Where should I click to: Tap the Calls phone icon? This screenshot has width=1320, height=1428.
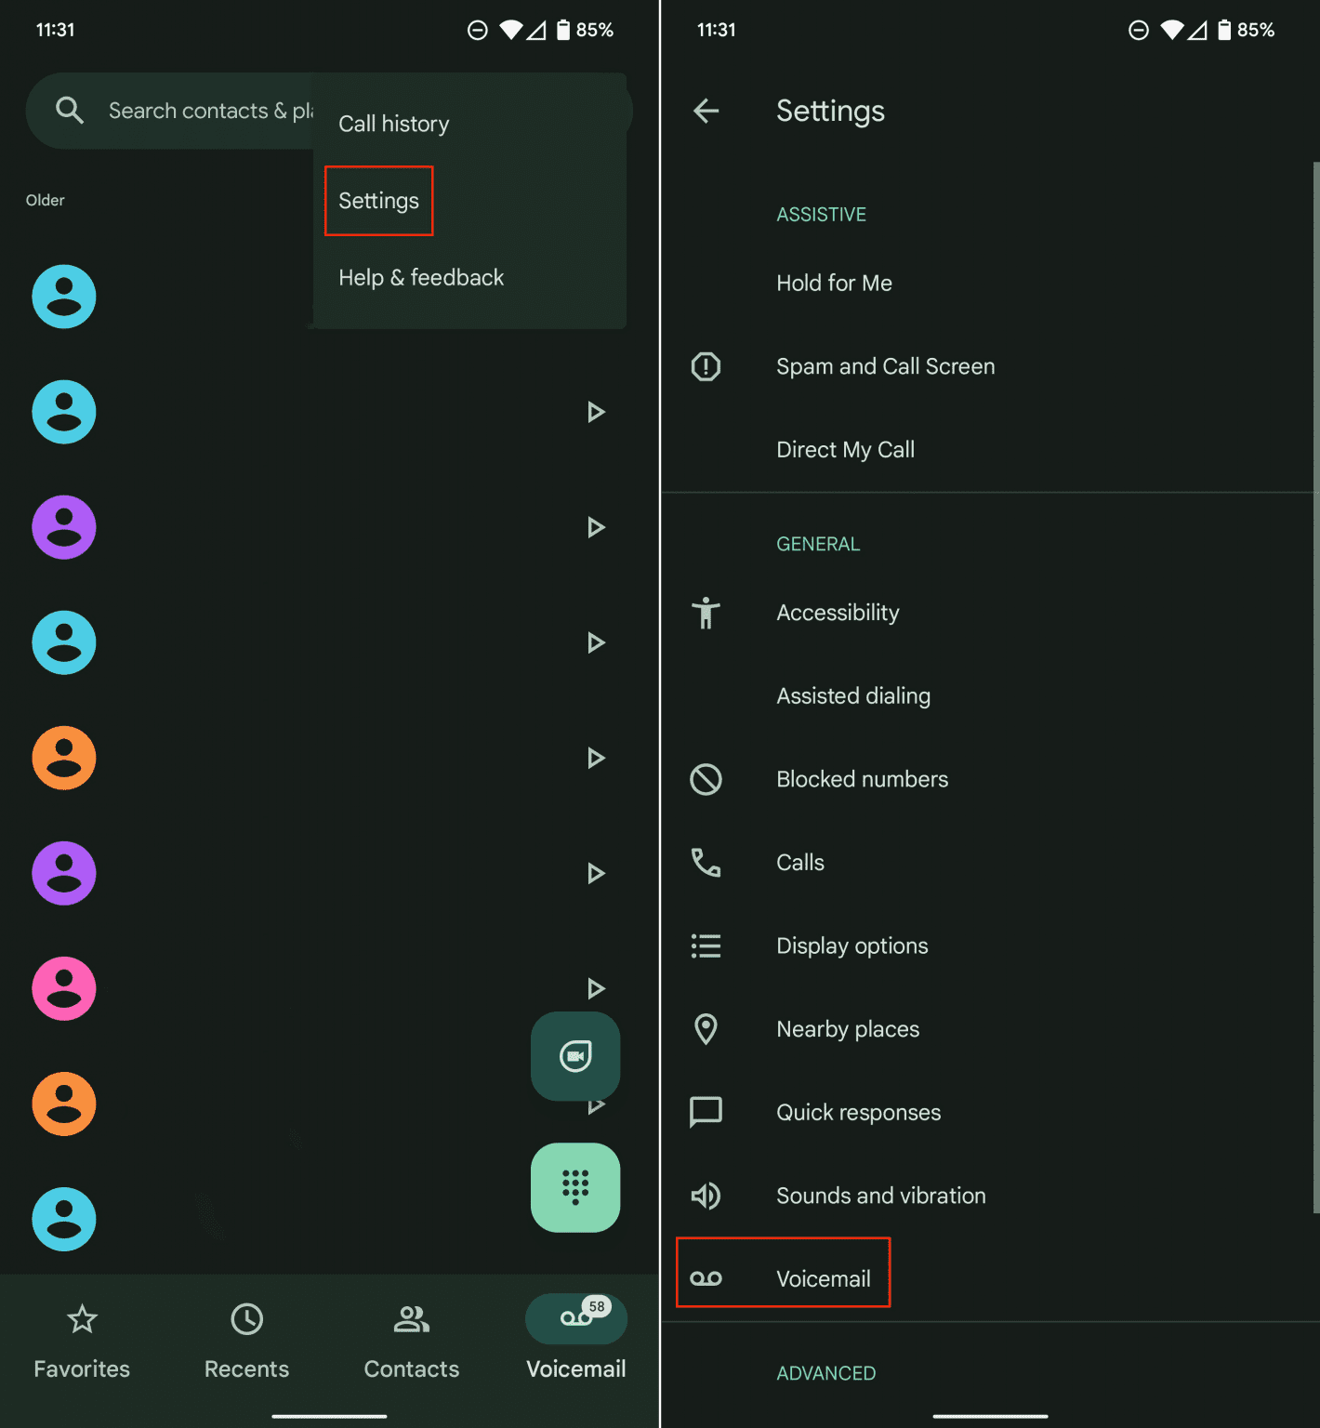click(706, 863)
